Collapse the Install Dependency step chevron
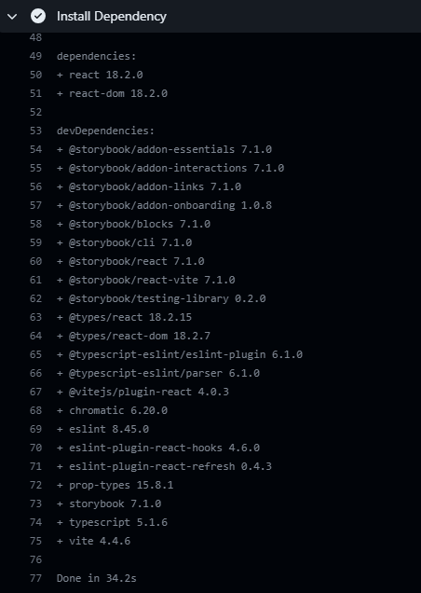 (12, 17)
